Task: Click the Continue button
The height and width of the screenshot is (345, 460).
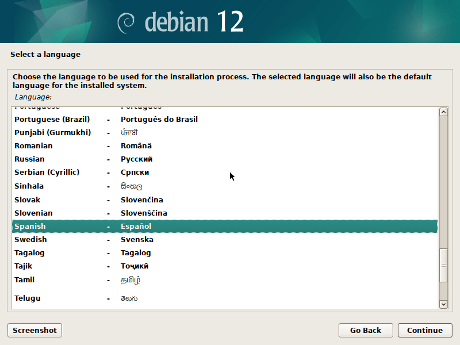Action: coord(425,330)
